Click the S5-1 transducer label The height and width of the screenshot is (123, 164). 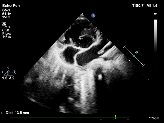click(6, 10)
